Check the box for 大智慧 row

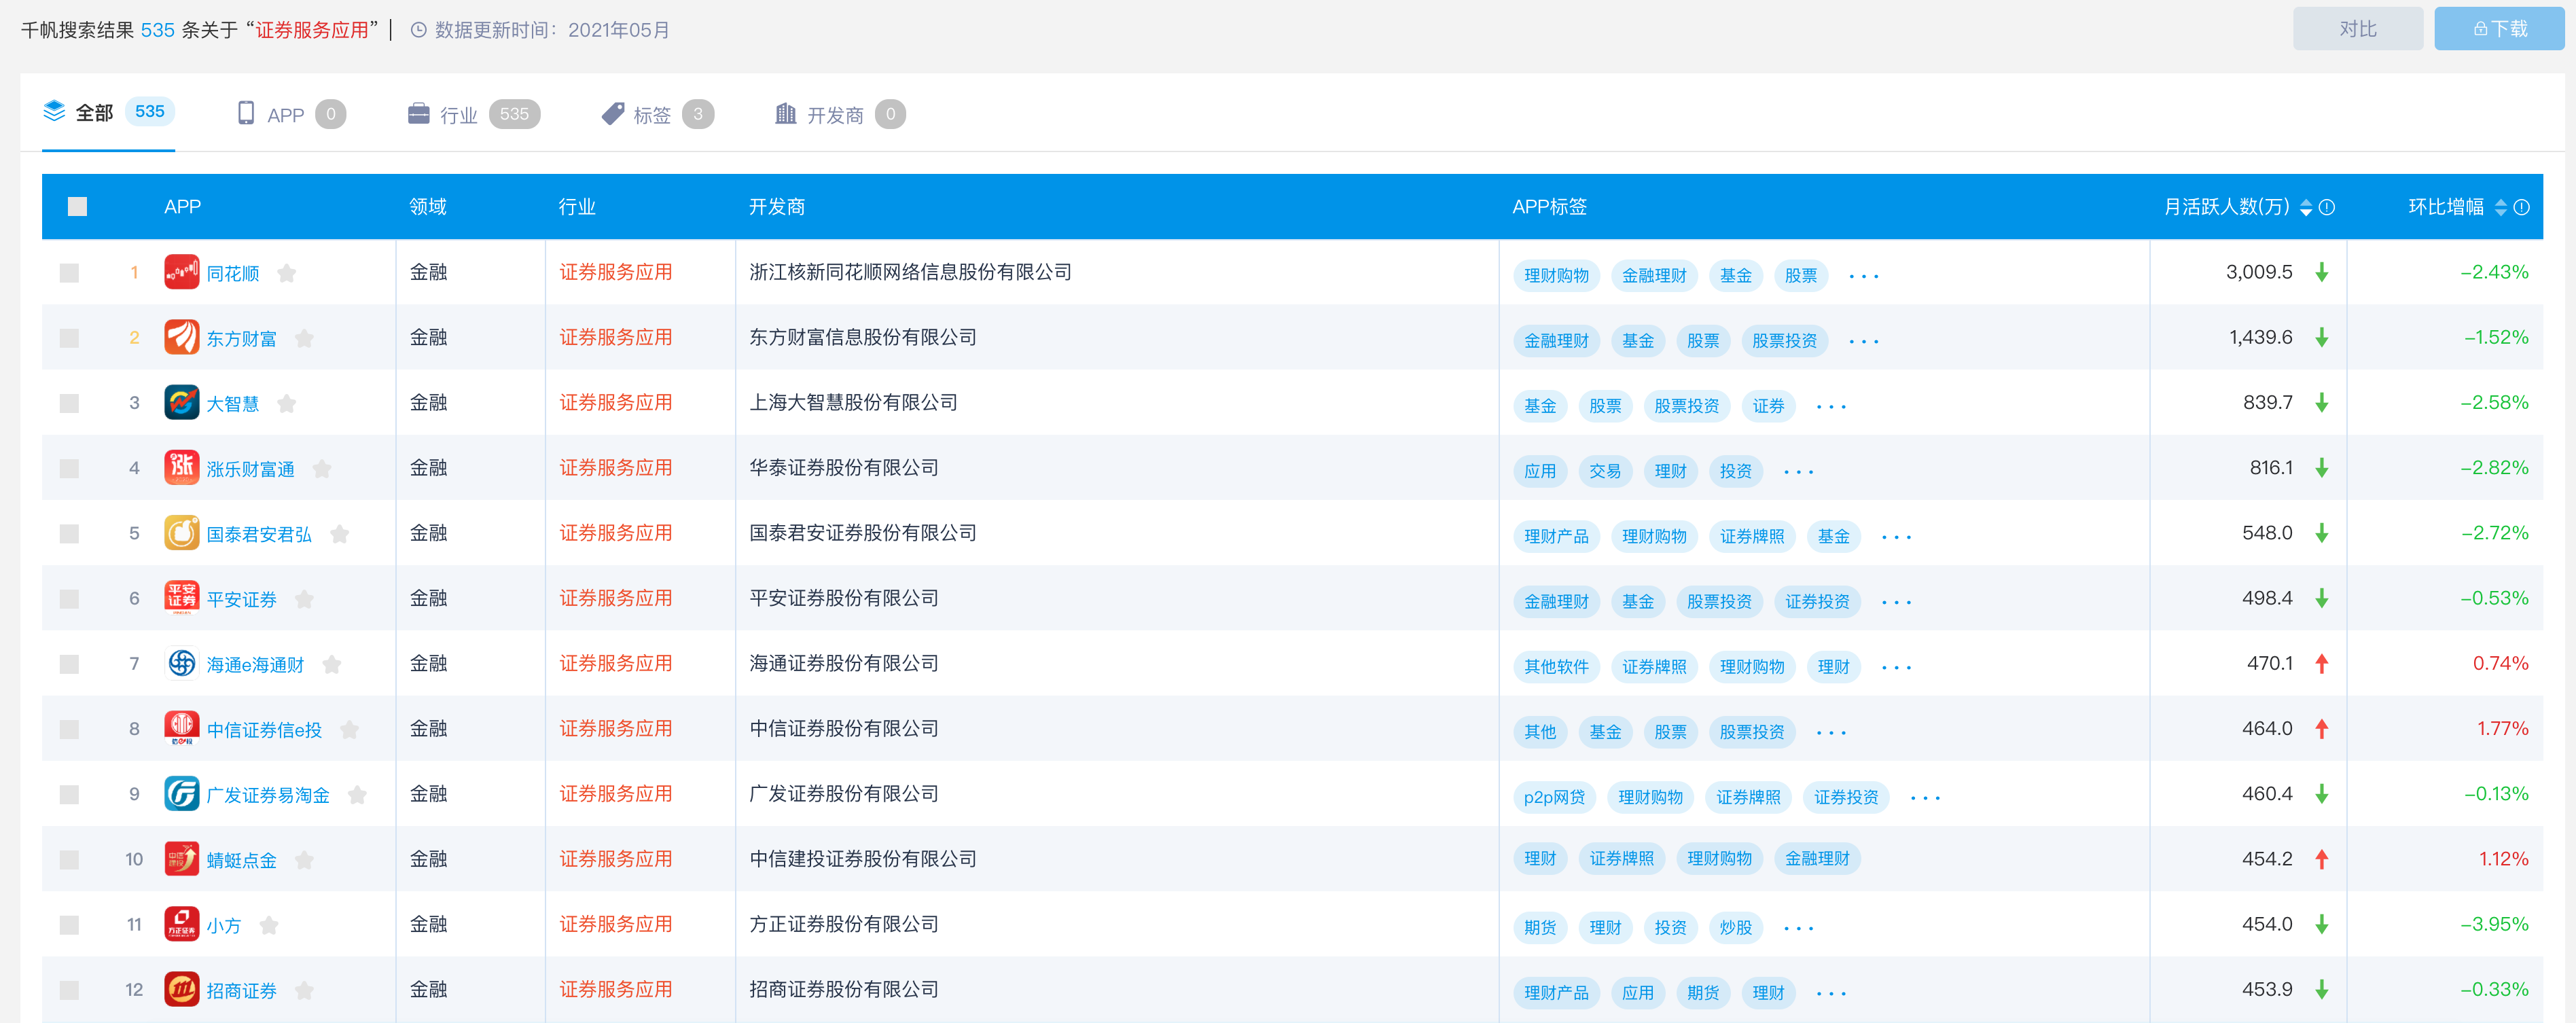[x=69, y=403]
